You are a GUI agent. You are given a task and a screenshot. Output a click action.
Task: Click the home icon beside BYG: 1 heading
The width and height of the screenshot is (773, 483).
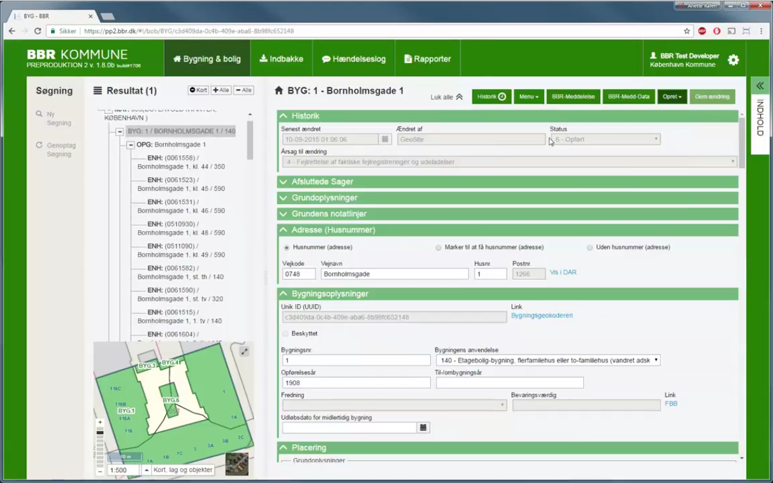[278, 91]
